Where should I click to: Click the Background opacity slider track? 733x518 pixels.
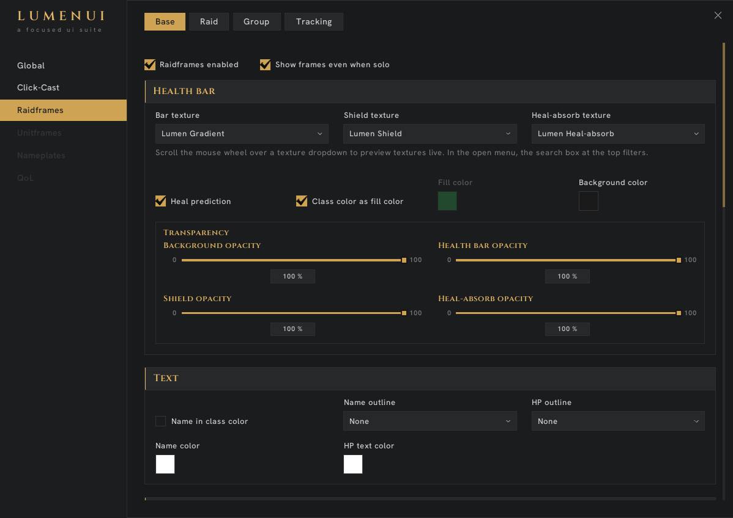coord(294,260)
